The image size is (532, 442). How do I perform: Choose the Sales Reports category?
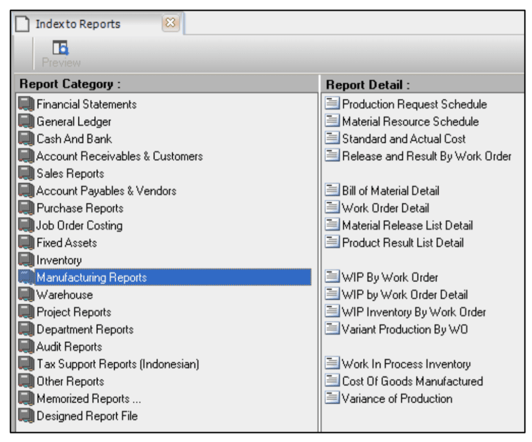pos(70,173)
